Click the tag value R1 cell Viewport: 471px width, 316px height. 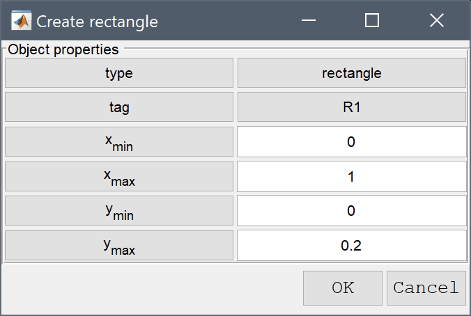coord(352,107)
